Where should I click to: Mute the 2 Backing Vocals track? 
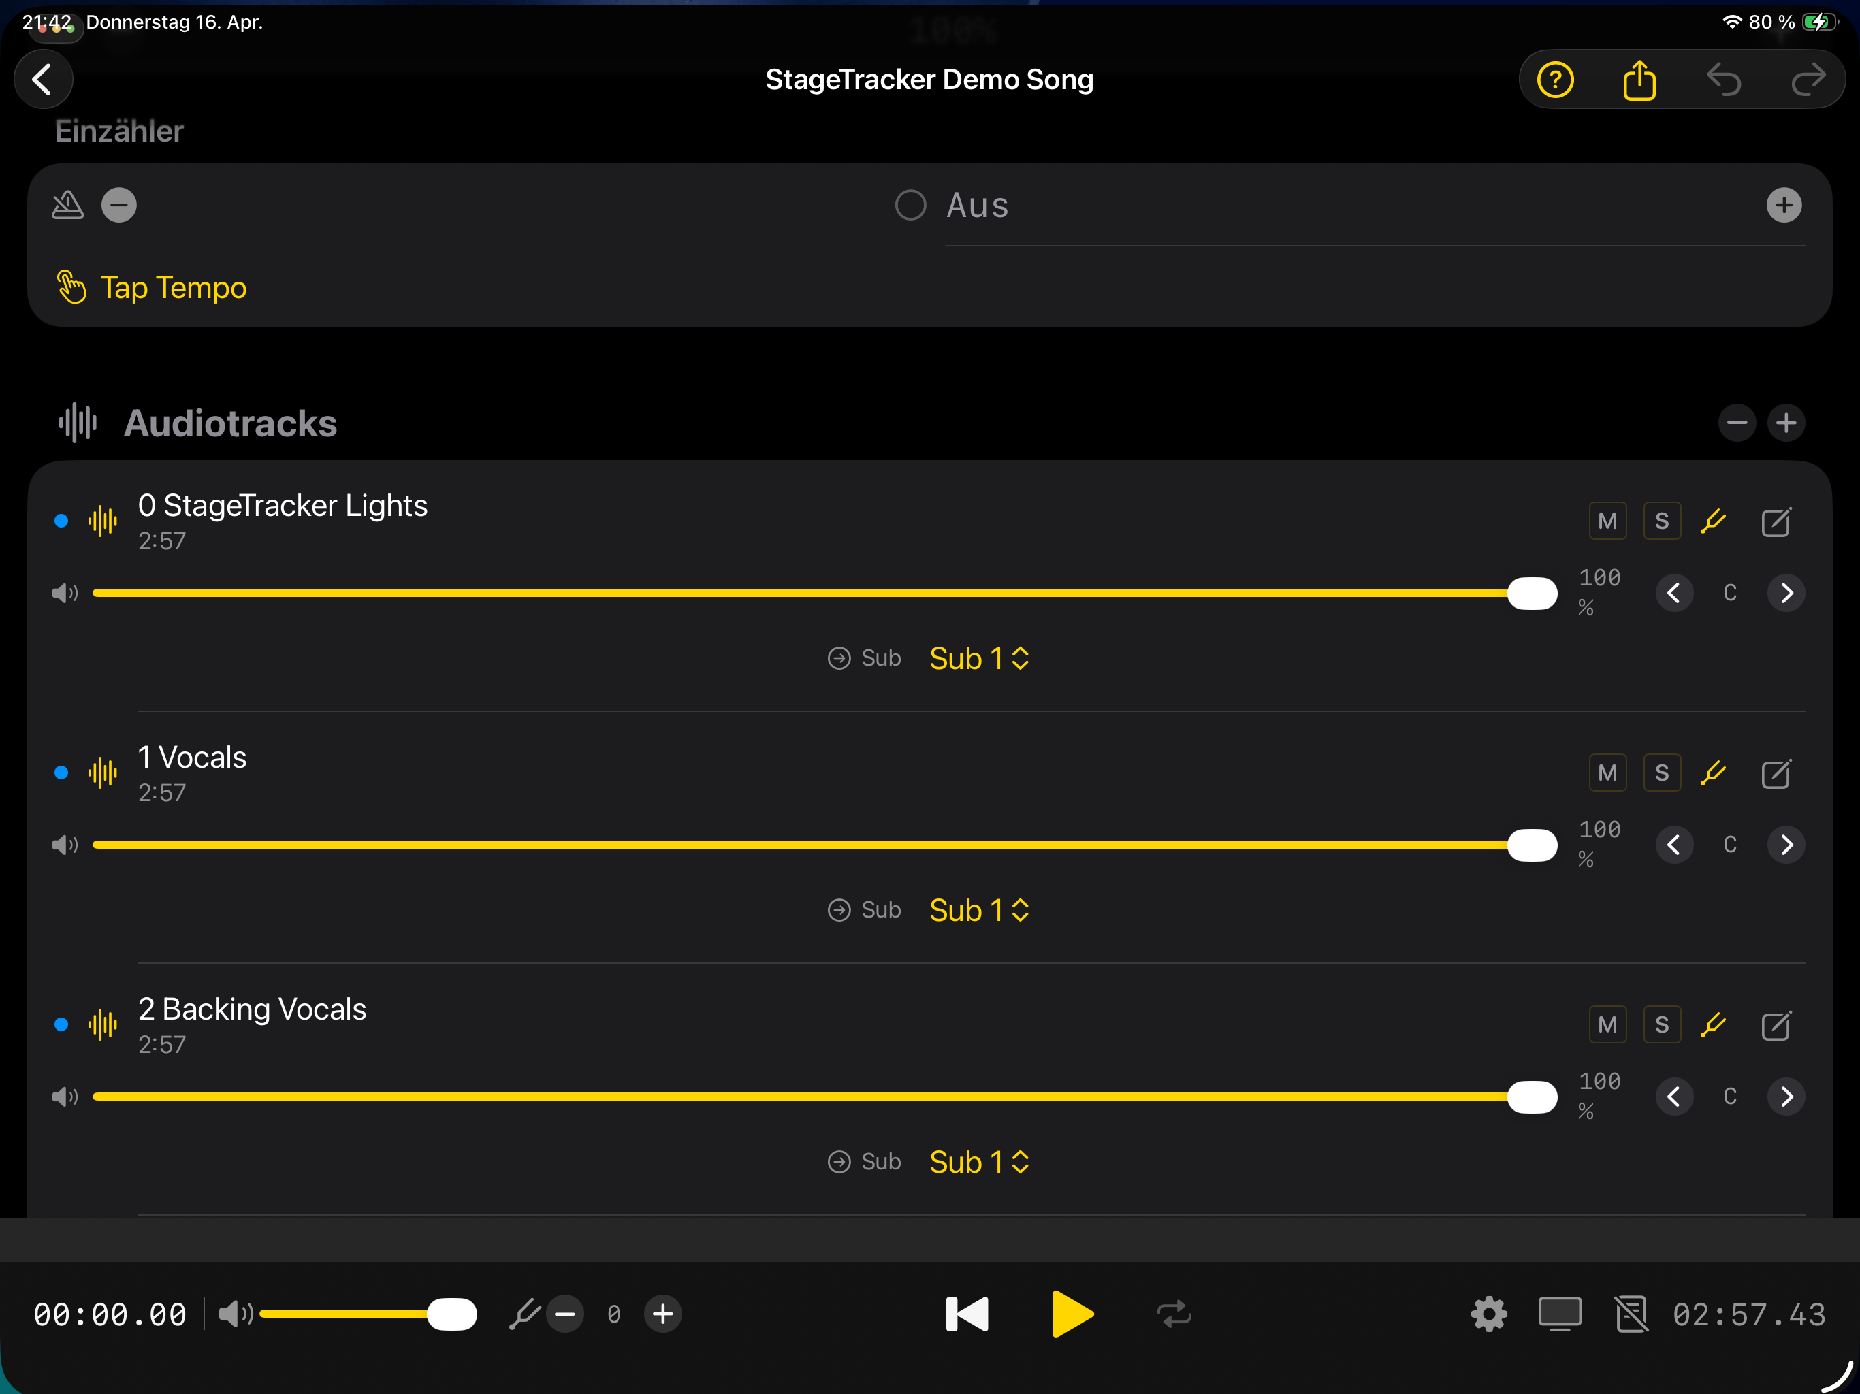(1607, 1024)
